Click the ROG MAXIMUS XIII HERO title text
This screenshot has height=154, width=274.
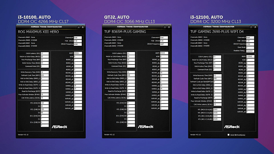38,32
